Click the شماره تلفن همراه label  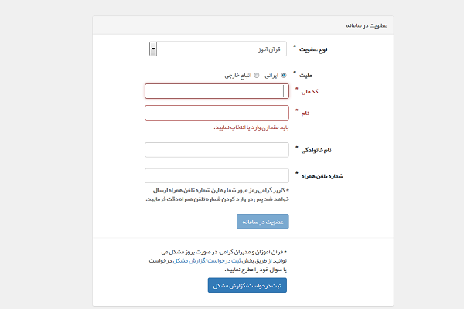click(x=322, y=176)
